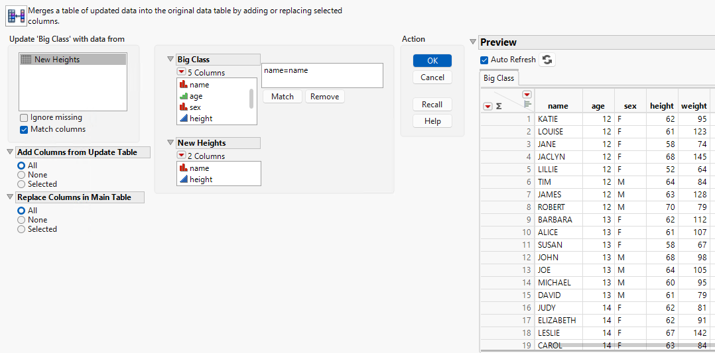Click row number 10 in preview table

tap(507, 232)
